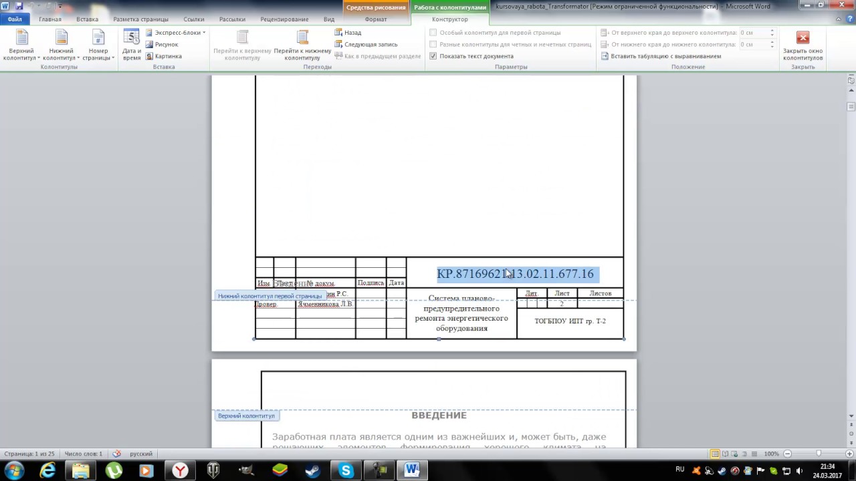Click the 100% zoom level
856x481 pixels.
tap(771, 454)
